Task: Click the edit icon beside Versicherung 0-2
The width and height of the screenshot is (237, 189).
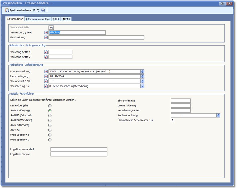Action: 46,86
